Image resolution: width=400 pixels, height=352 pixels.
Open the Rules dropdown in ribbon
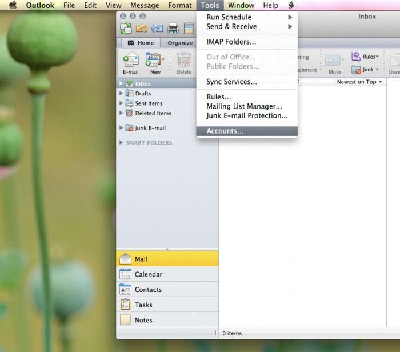[x=365, y=57]
